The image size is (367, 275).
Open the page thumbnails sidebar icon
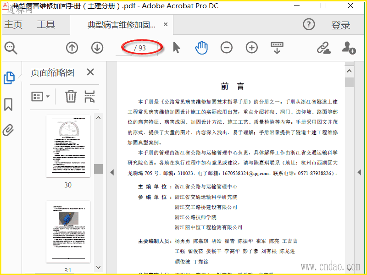coord(9,78)
